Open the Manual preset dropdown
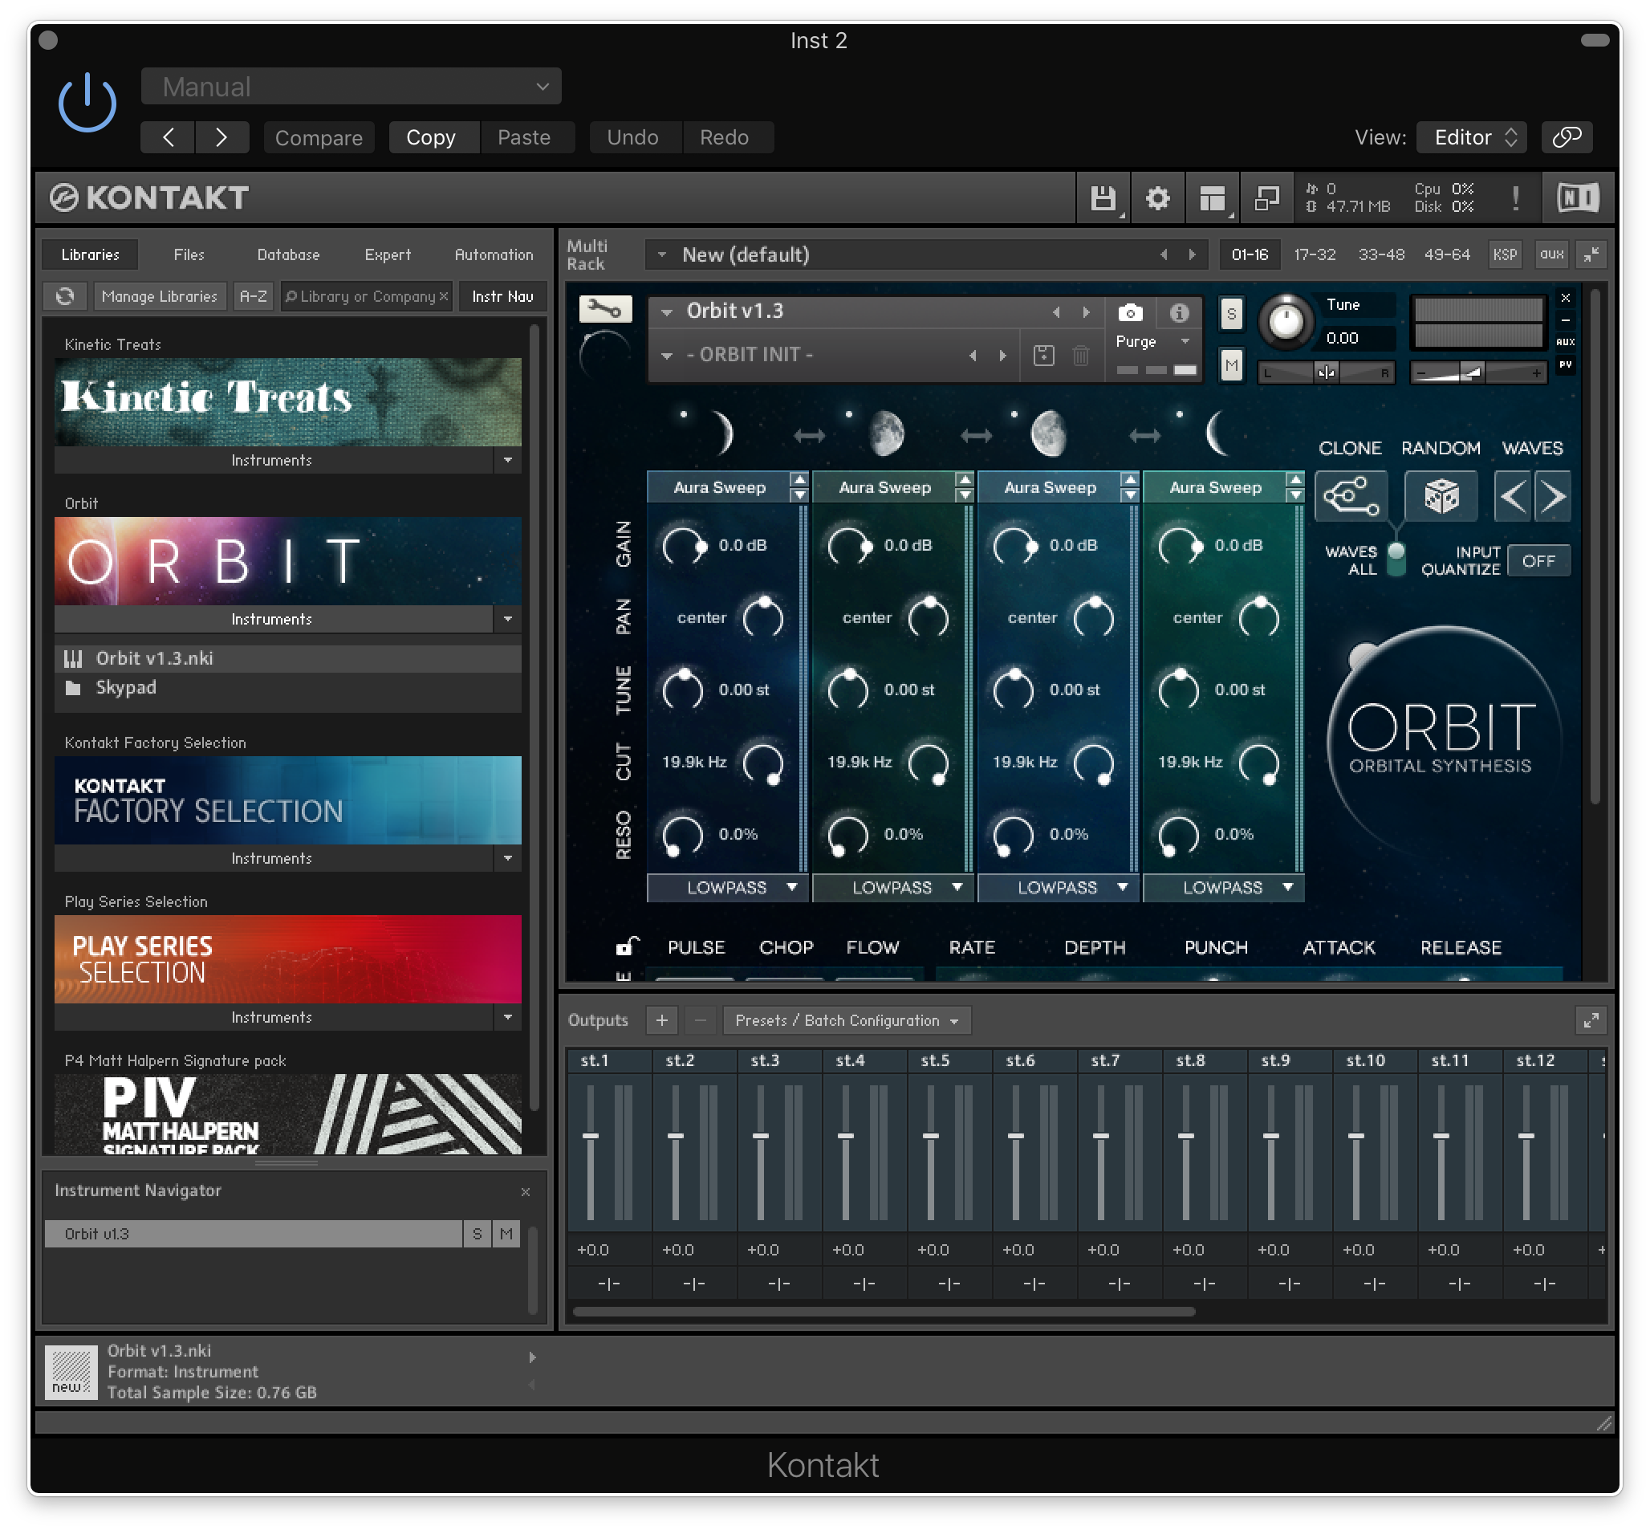The height and width of the screenshot is (1530, 1650). (351, 87)
